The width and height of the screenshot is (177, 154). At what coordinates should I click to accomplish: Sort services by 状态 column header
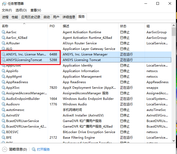(x=123, y=26)
